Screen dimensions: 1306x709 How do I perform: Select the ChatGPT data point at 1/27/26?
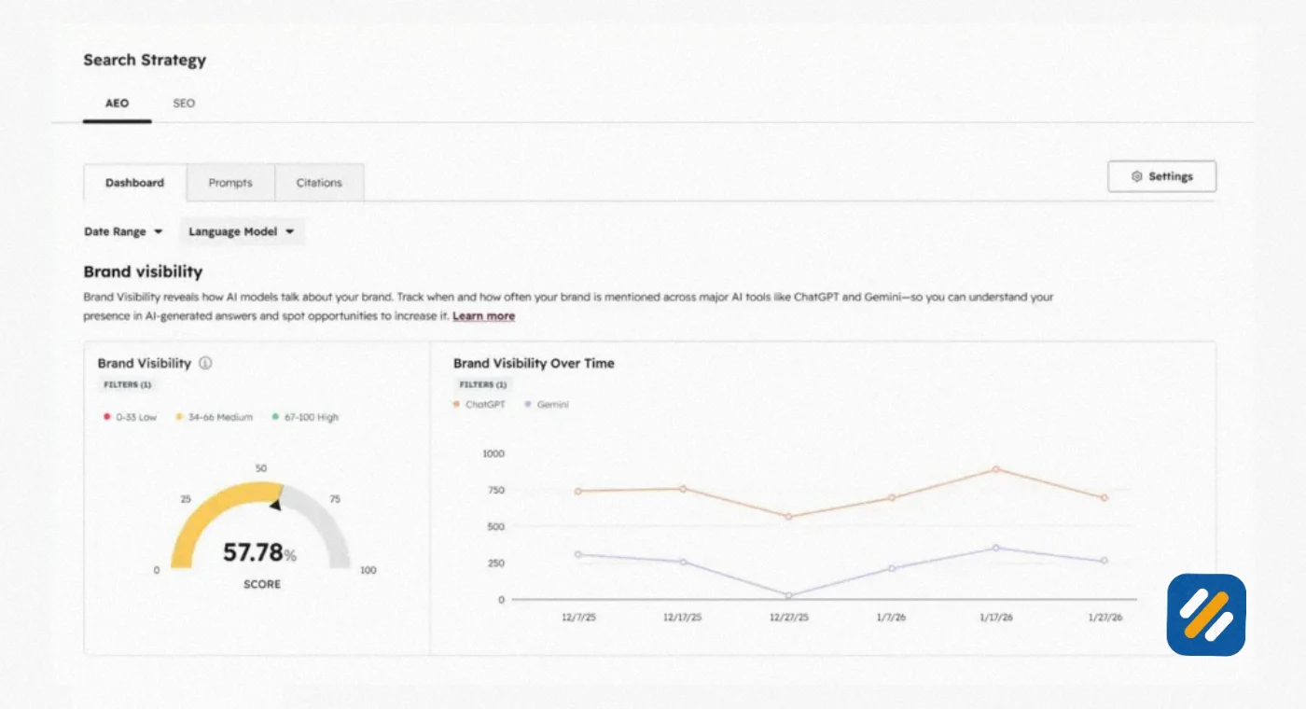(x=1104, y=497)
